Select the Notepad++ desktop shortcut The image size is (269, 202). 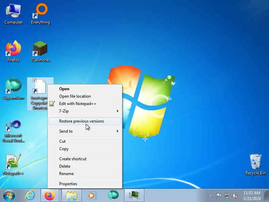click(13, 165)
